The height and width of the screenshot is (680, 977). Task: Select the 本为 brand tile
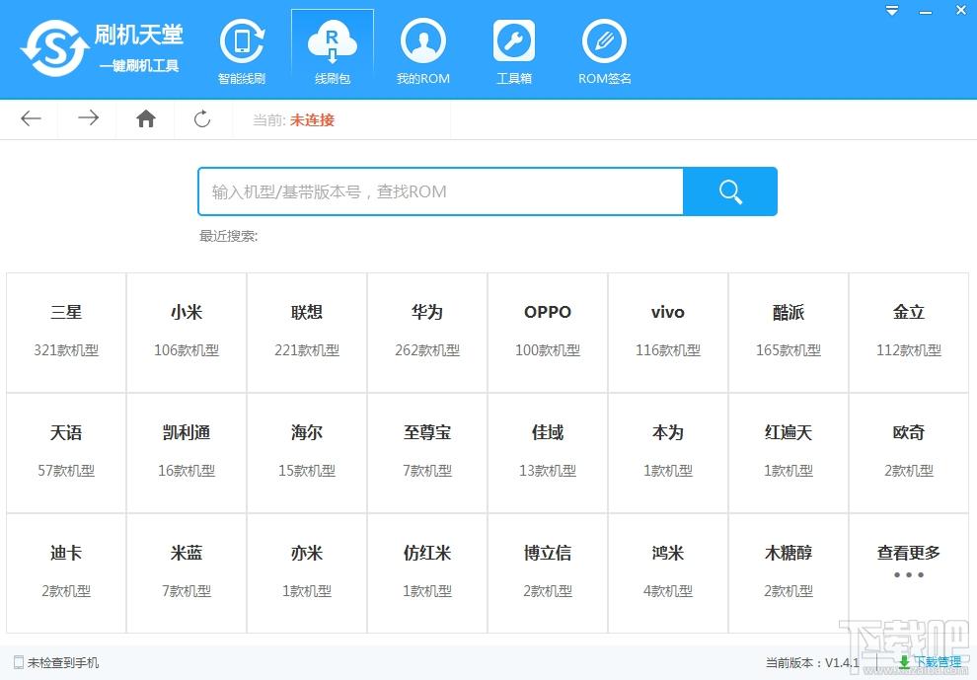[667, 452]
